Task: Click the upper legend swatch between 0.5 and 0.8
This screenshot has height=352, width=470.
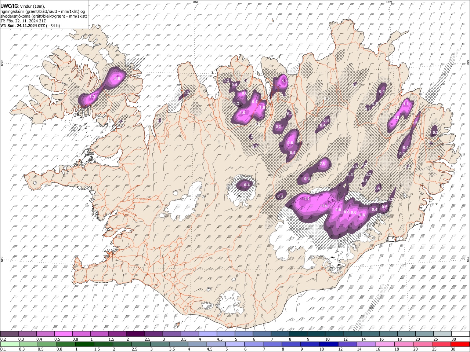Action: coord(63,334)
